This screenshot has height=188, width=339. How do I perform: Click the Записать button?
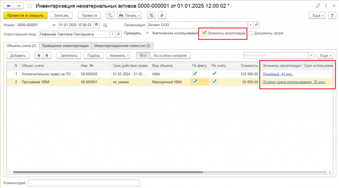[61, 15]
